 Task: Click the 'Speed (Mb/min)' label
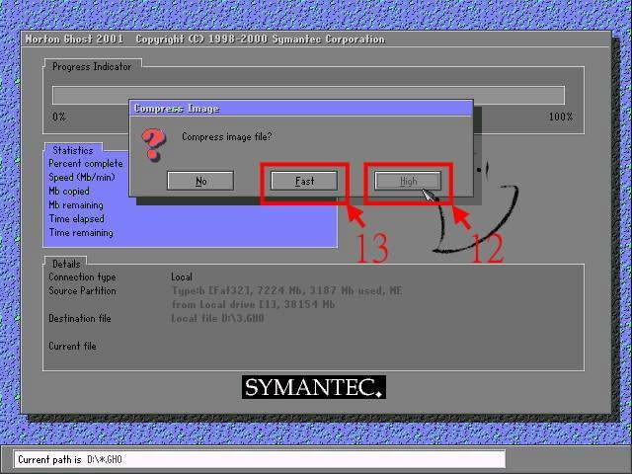pyautogui.click(x=82, y=178)
